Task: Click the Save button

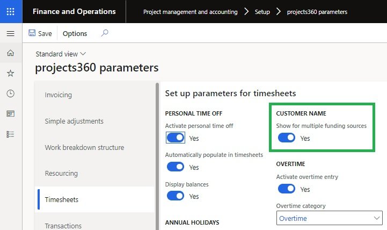Action: [40, 33]
